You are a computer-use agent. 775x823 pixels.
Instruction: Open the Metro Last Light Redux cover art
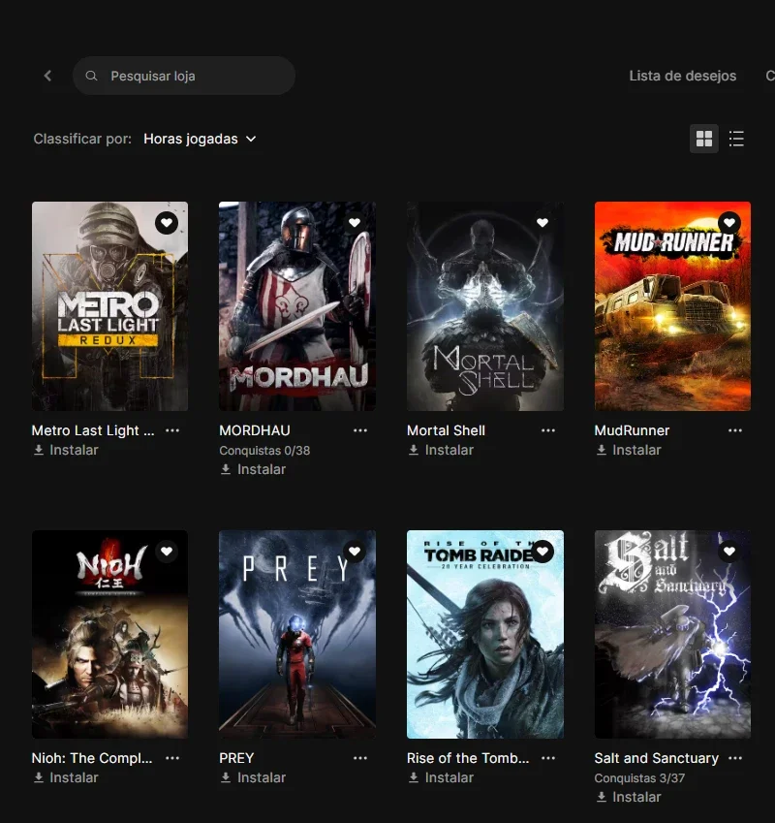pyautogui.click(x=109, y=306)
